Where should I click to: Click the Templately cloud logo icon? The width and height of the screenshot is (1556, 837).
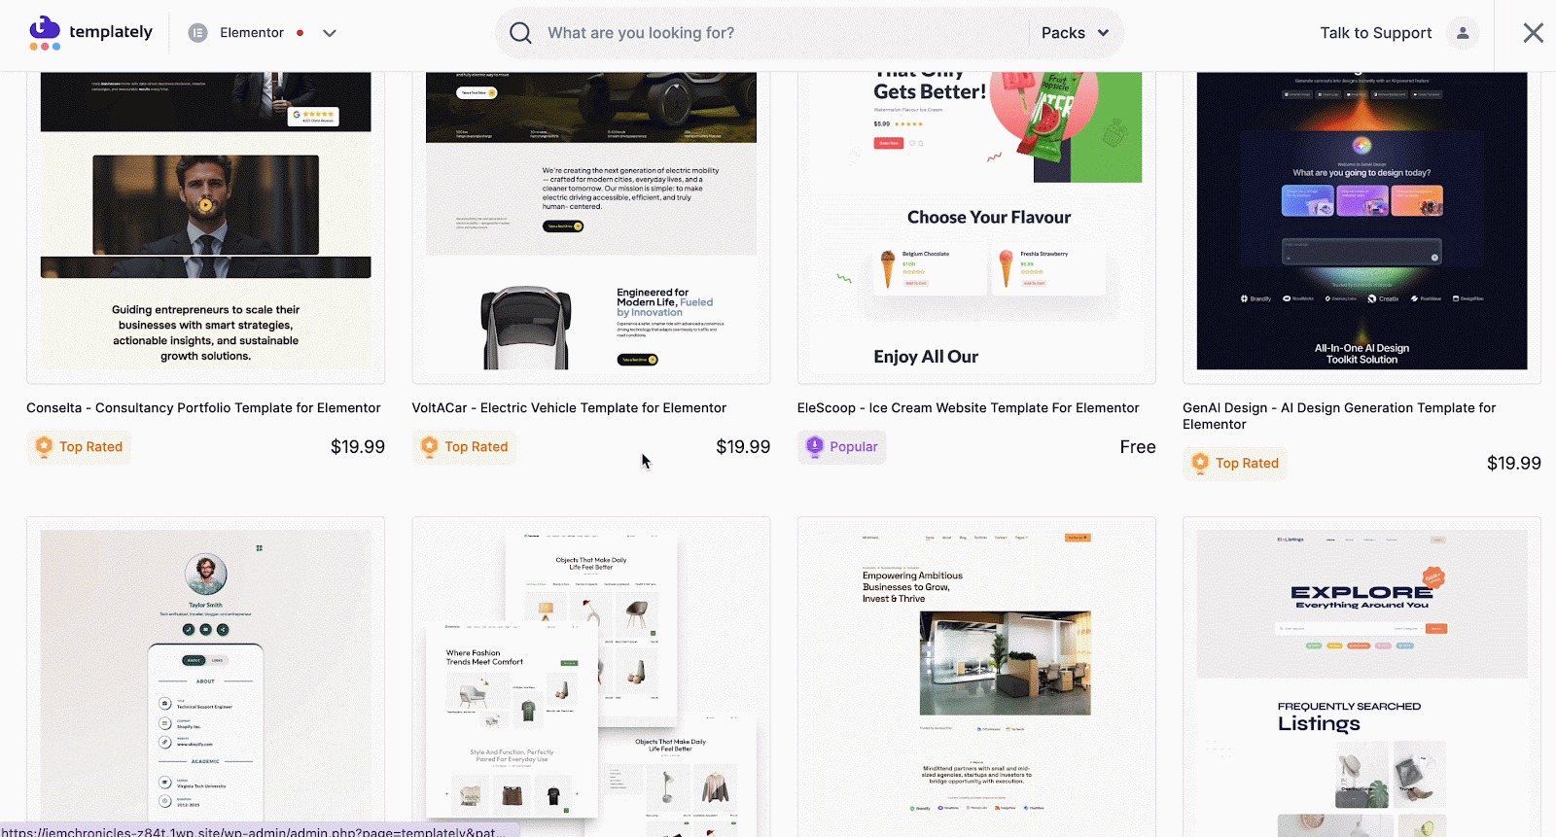click(x=45, y=33)
